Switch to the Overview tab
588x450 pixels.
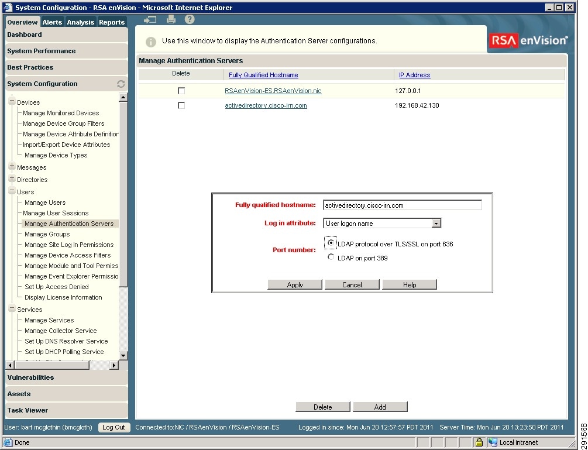point(22,22)
